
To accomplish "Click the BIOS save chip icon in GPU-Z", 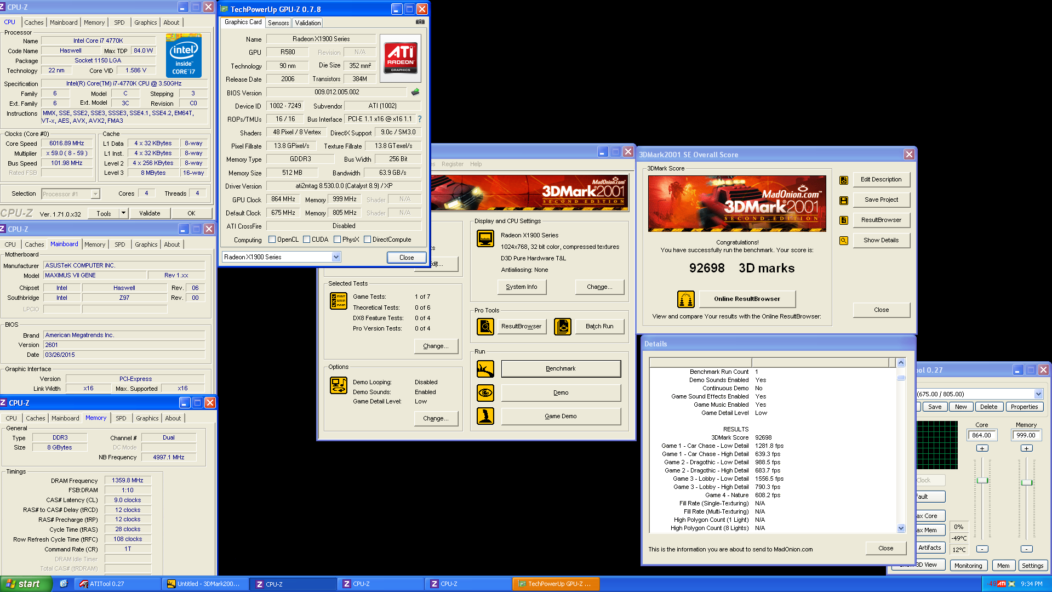I will click(415, 92).
